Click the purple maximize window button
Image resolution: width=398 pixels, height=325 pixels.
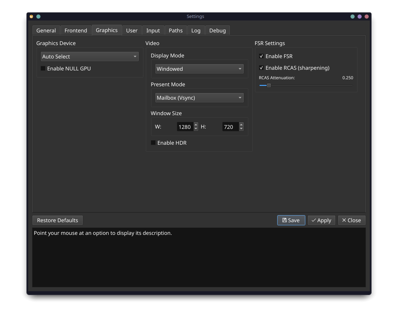point(360,17)
